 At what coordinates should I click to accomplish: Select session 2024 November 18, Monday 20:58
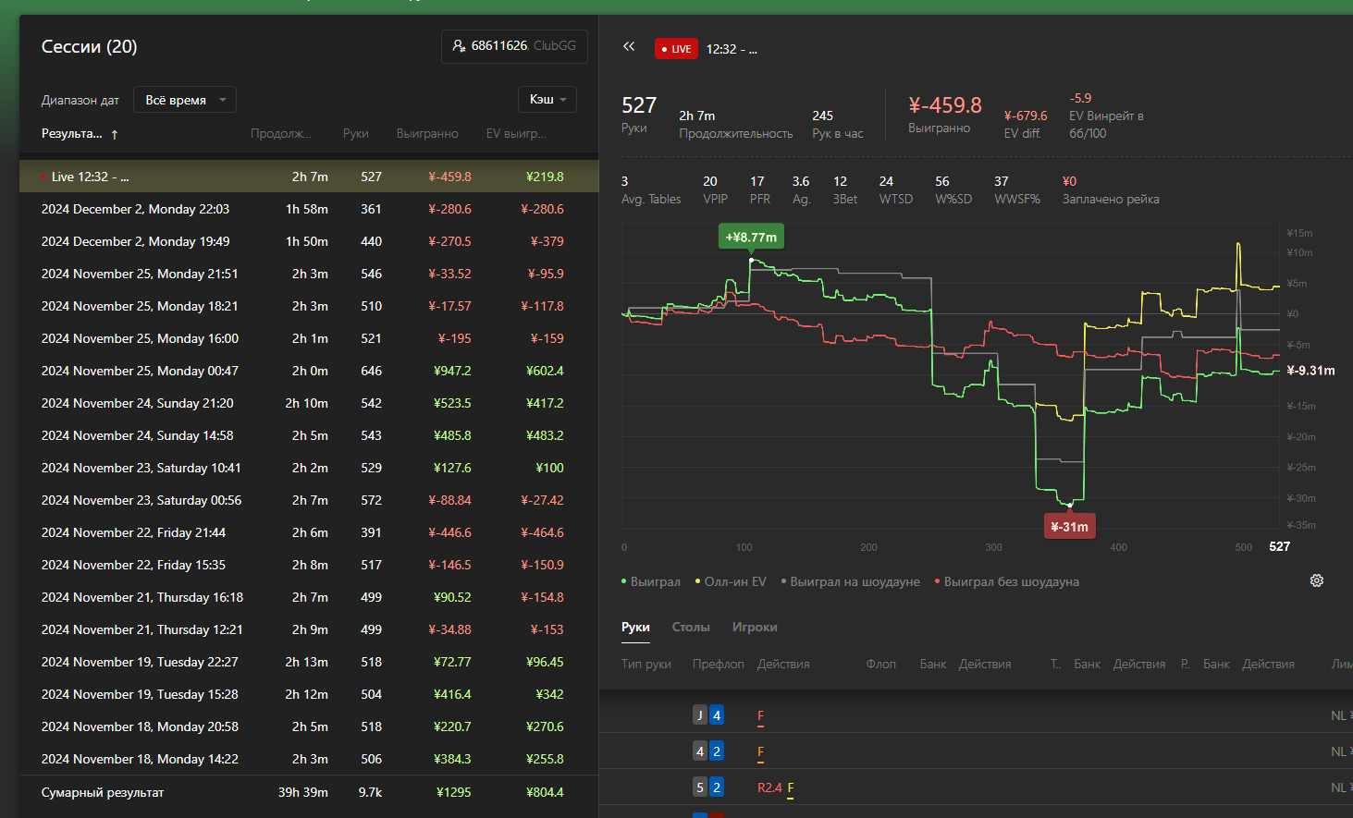click(309, 726)
